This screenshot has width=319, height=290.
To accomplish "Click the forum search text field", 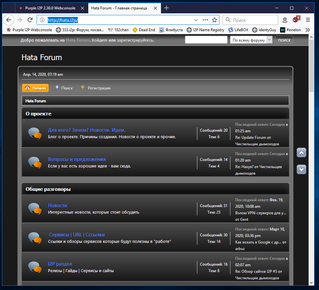I will point(206,40).
